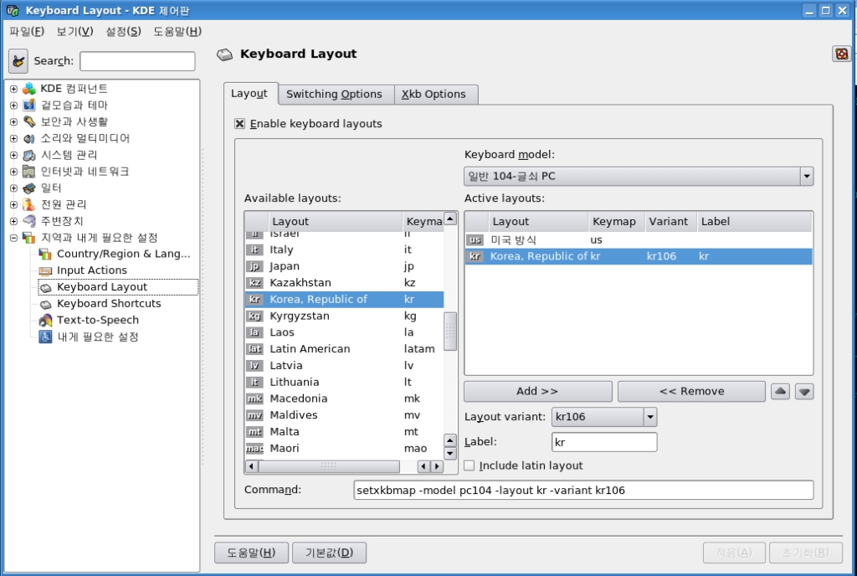
Task: Click the 소리와 멀티미디어 speaker icon
Action: pyautogui.click(x=29, y=138)
